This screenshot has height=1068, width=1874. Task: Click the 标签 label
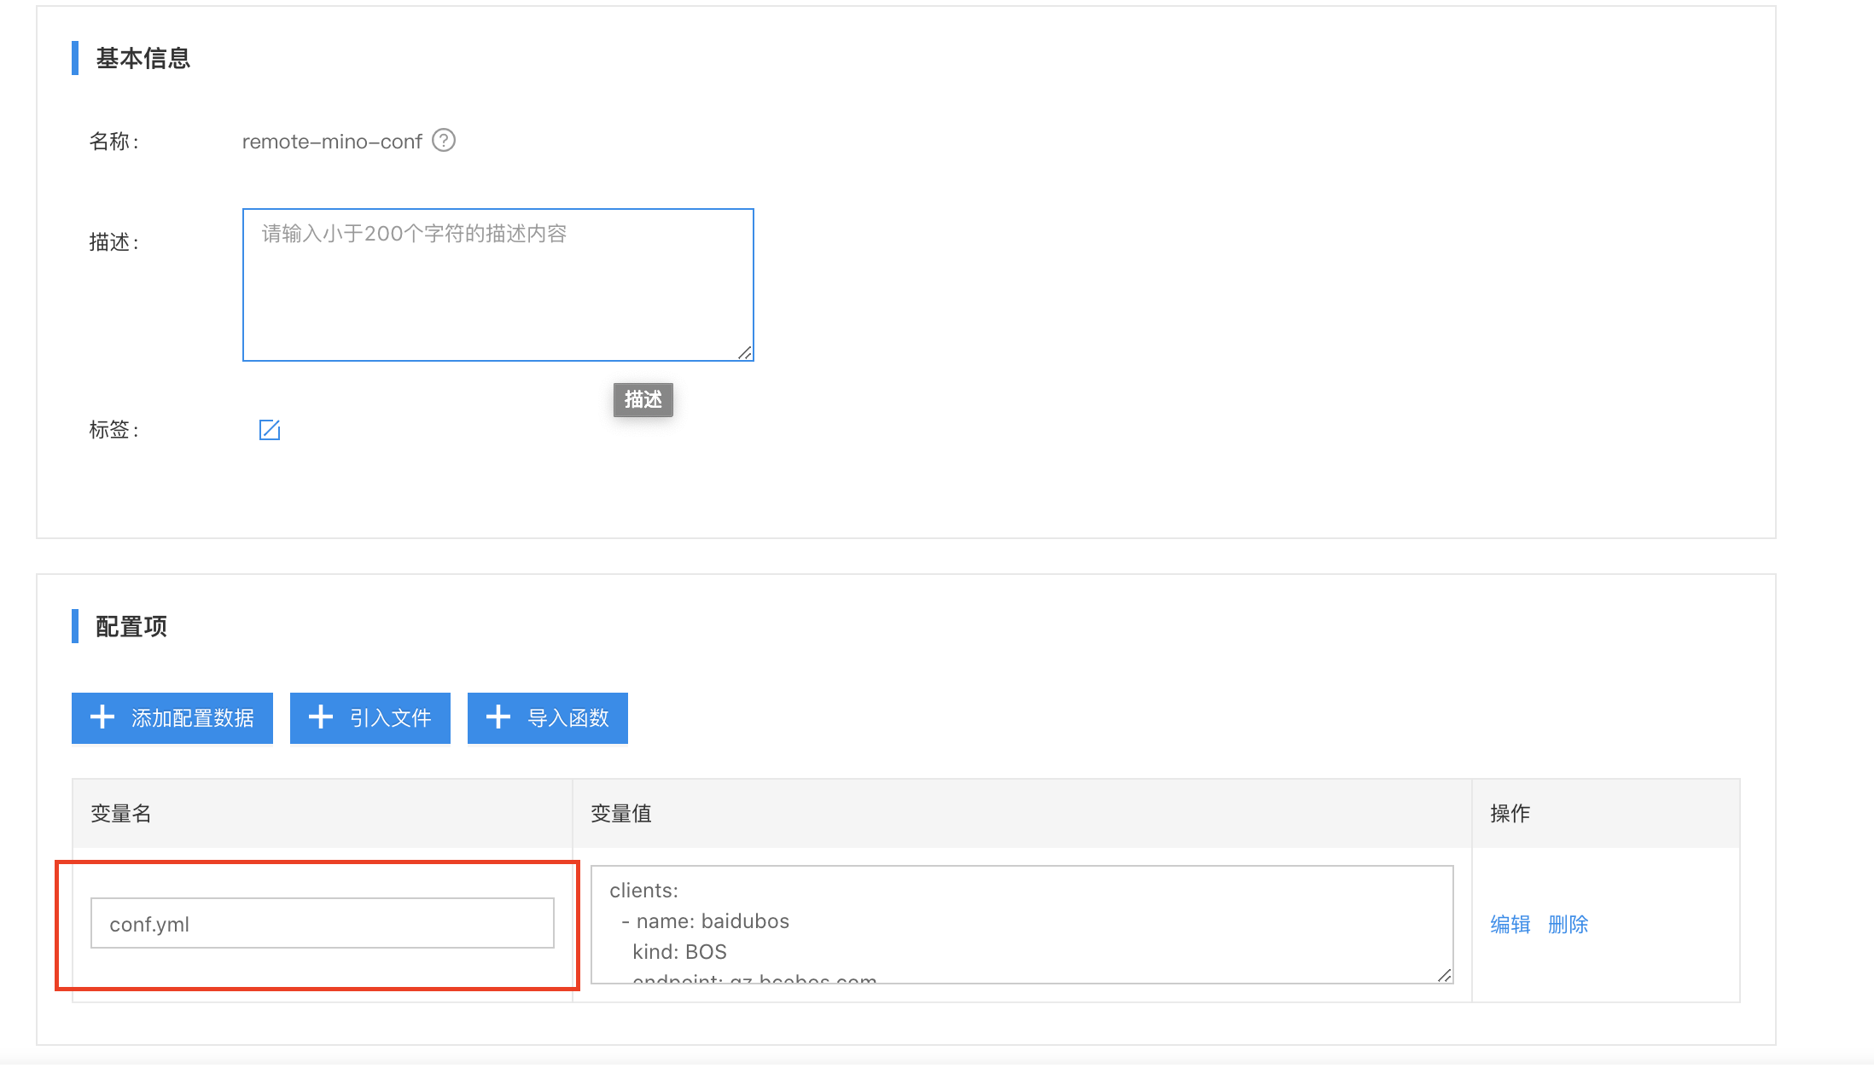[114, 430]
